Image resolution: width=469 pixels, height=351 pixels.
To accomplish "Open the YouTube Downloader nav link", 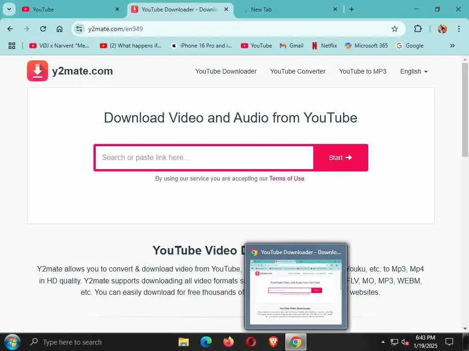I will (x=226, y=72).
